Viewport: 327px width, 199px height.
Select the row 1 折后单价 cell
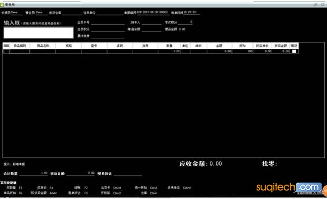263,51
